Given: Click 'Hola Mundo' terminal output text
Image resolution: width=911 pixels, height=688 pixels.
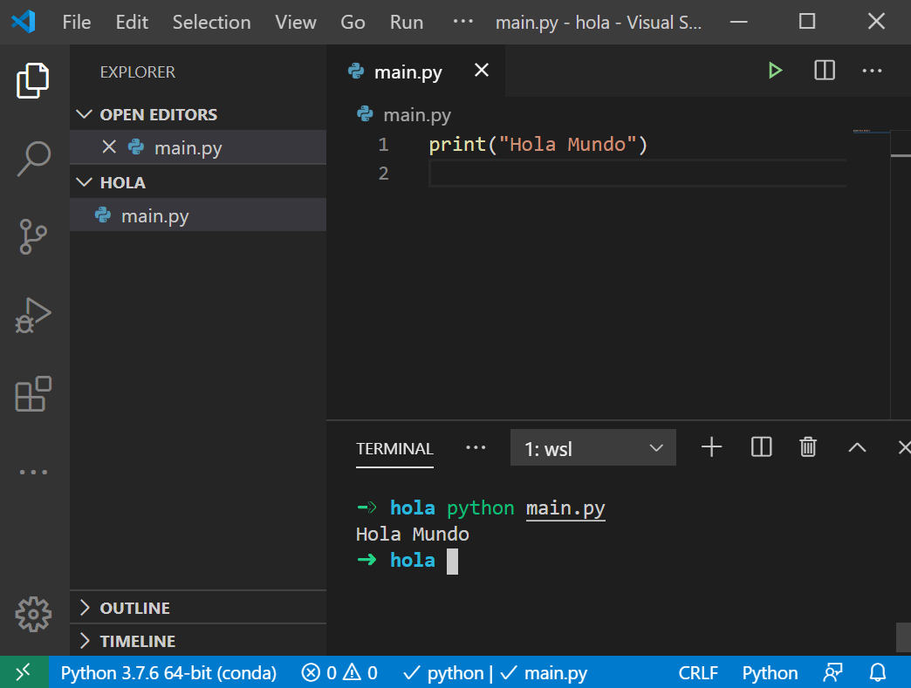Looking at the screenshot, I should point(413,535).
